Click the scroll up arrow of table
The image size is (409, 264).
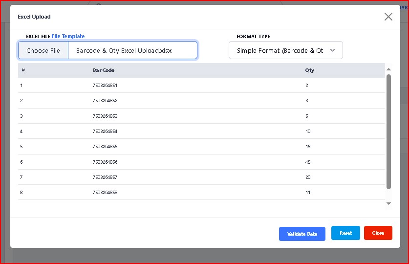(x=388, y=69)
